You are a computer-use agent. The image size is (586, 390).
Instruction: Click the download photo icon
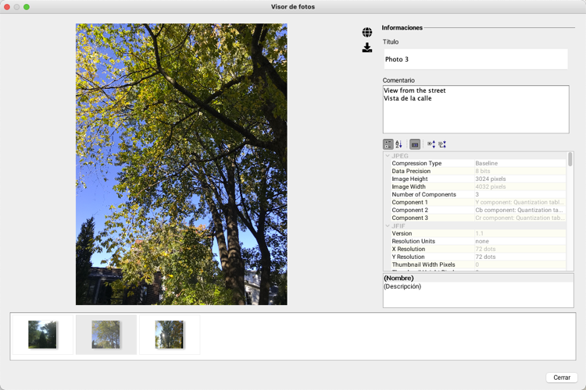[x=367, y=48]
